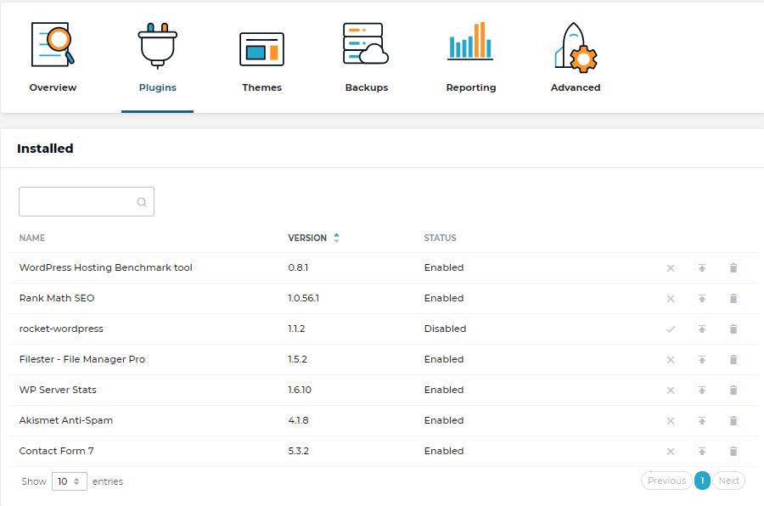Click the Contact Form 7 name
764x506 pixels.
pos(57,451)
